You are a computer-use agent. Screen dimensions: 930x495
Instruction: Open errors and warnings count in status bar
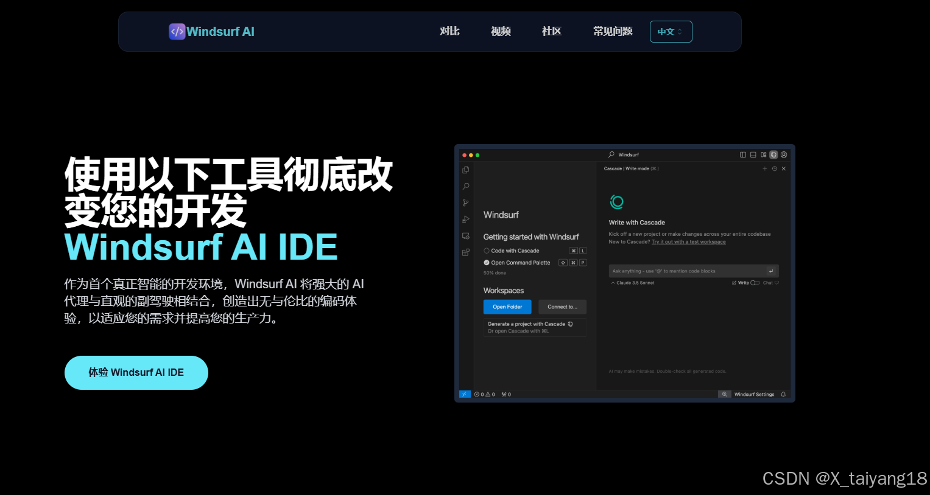point(485,395)
